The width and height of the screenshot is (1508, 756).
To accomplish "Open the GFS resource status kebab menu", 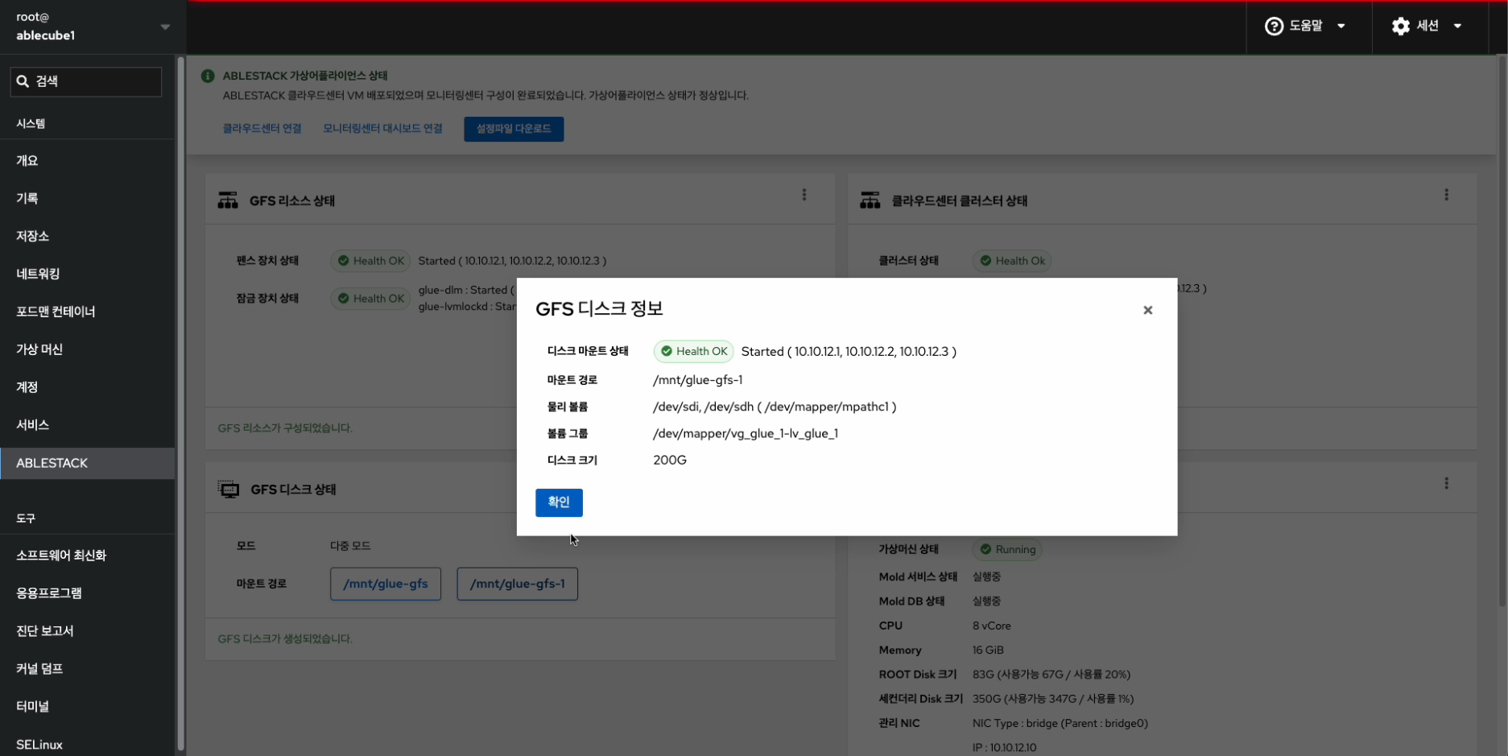I will coord(804,195).
